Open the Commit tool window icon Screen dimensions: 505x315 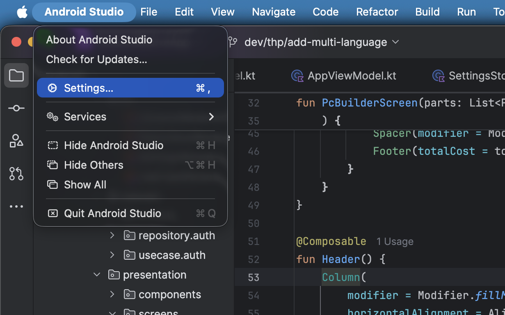(16, 108)
